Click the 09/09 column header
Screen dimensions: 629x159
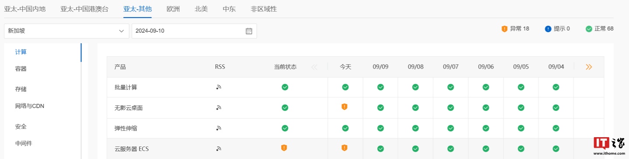(380, 67)
